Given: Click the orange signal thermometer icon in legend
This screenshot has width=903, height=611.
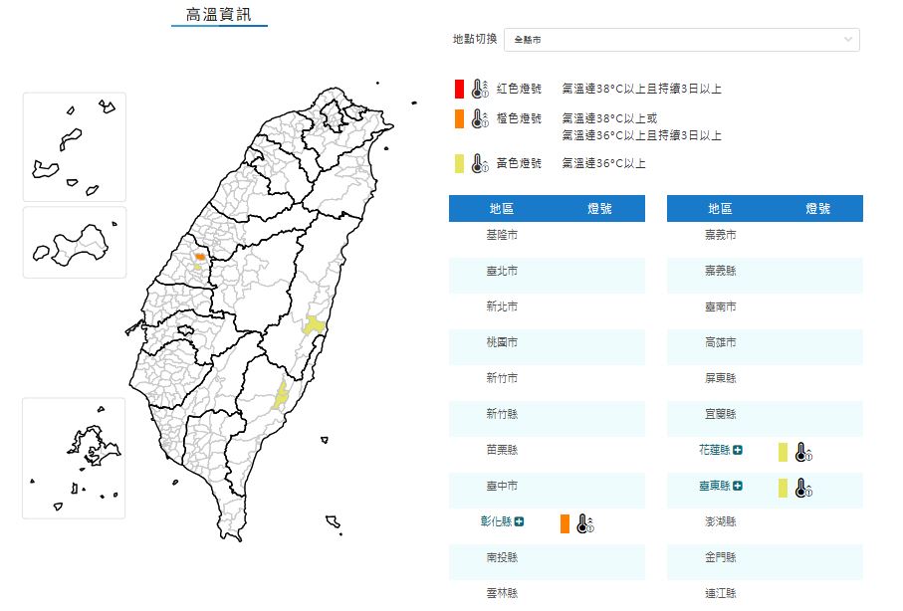Looking at the screenshot, I should click(479, 118).
